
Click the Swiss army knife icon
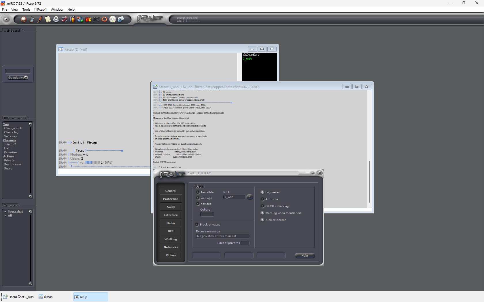pos(64,19)
